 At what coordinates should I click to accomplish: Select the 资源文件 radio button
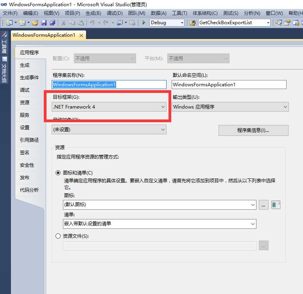[58, 236]
